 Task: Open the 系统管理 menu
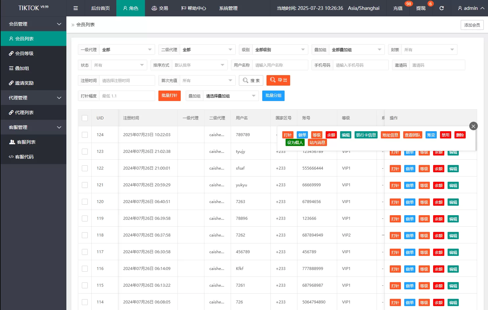(x=227, y=8)
